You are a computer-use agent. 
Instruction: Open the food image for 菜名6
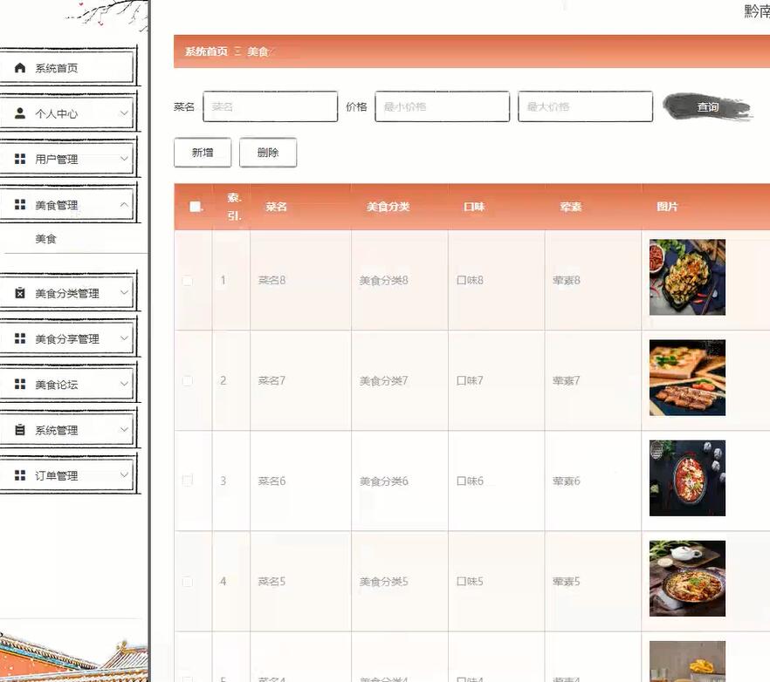[x=687, y=479]
